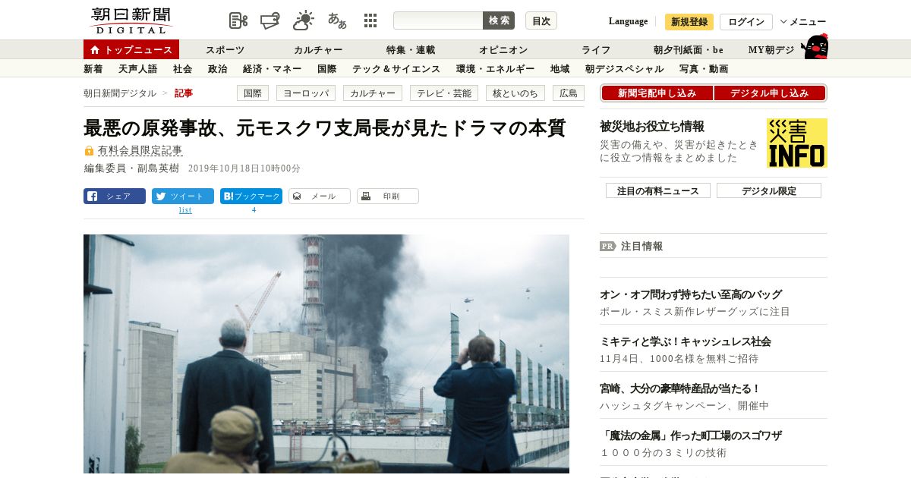Click the カルチャー article tag
Screen dimensions: 911x478
tap(373, 93)
